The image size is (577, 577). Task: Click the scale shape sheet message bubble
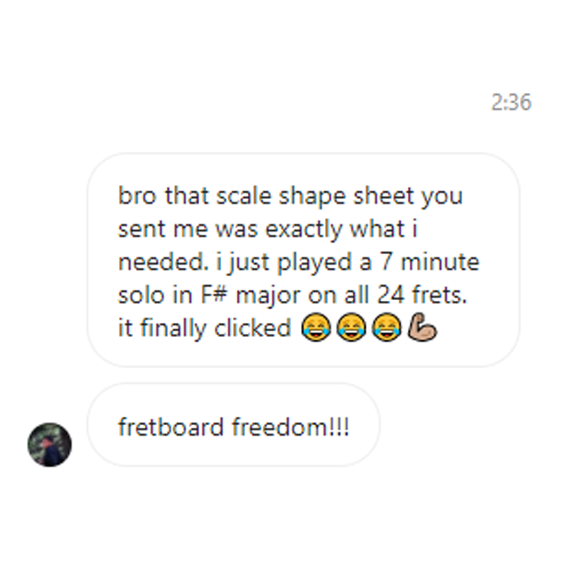coord(303,260)
